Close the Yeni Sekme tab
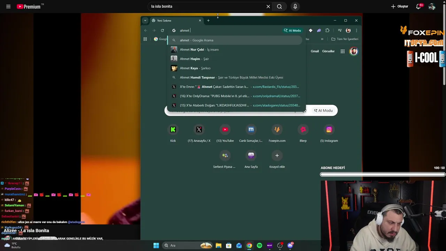Screen dimensions: 446x251 (200, 21)
